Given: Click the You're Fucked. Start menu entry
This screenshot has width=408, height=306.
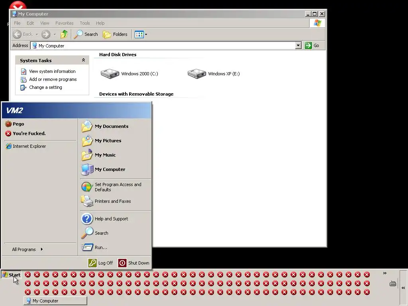Looking at the screenshot, I should click(40, 133).
